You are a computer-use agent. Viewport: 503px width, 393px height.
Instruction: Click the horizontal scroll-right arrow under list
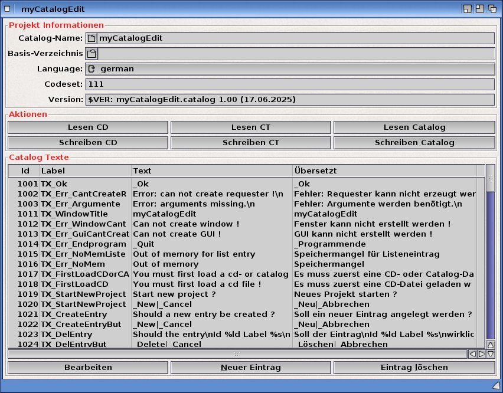(482, 354)
